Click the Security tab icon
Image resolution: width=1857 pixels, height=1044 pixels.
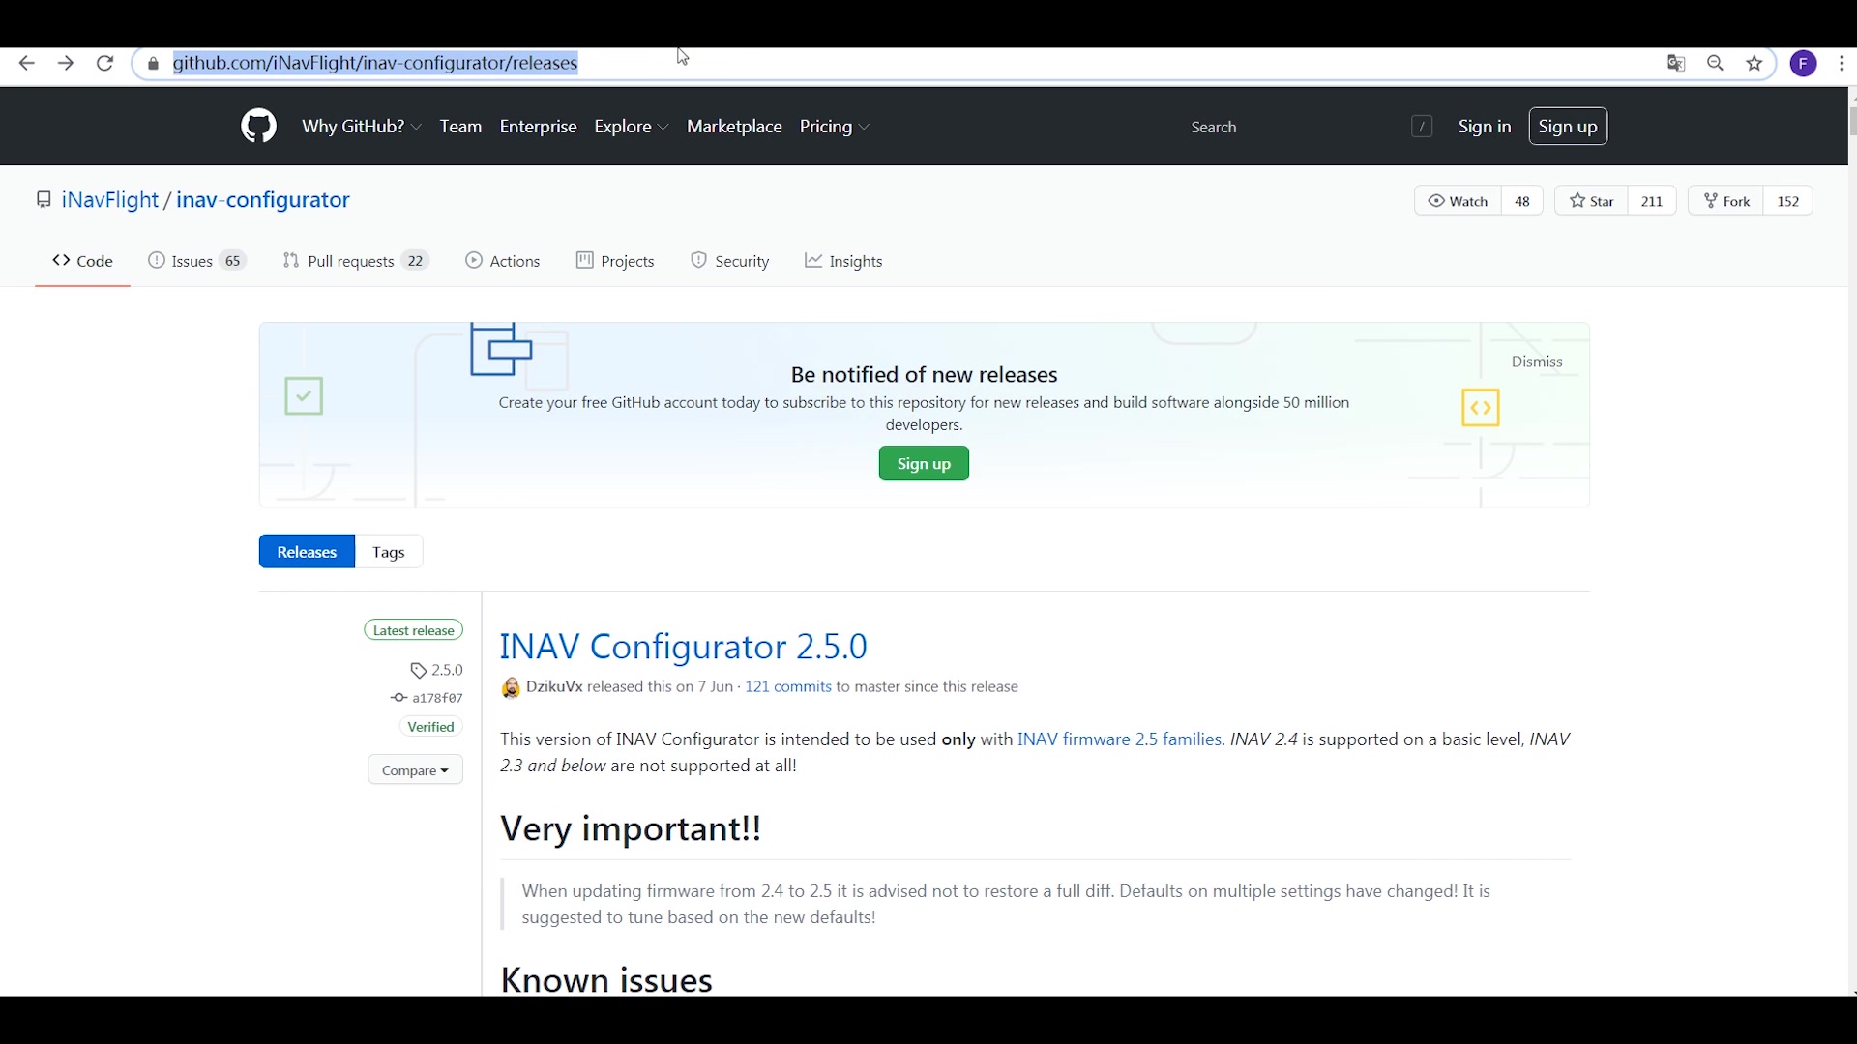[x=699, y=261]
